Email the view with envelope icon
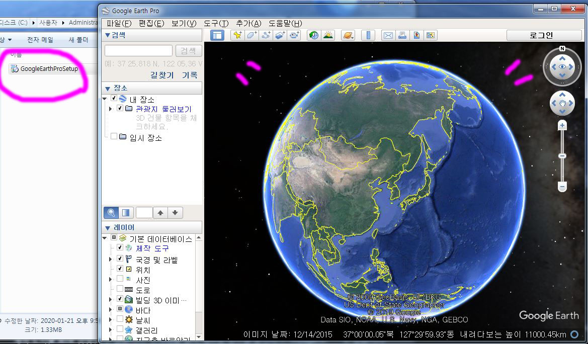588x344 pixels. [x=388, y=35]
